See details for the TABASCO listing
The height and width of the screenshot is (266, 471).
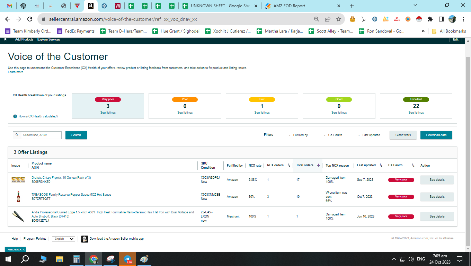tap(437, 197)
